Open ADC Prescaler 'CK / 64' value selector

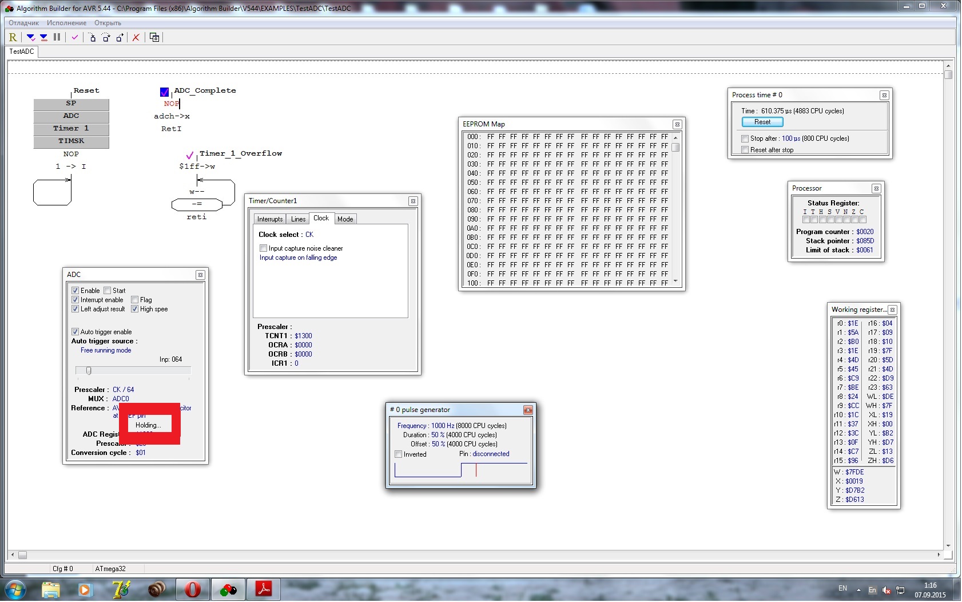[123, 390]
